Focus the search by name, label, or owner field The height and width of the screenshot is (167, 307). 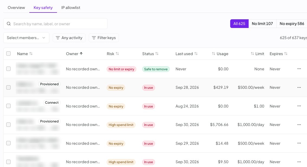pyautogui.click(x=55, y=24)
